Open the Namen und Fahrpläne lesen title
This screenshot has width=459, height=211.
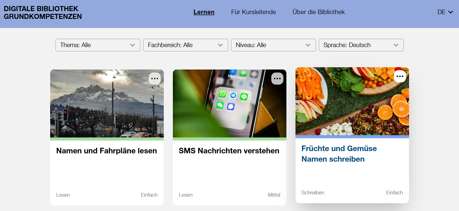point(106,151)
